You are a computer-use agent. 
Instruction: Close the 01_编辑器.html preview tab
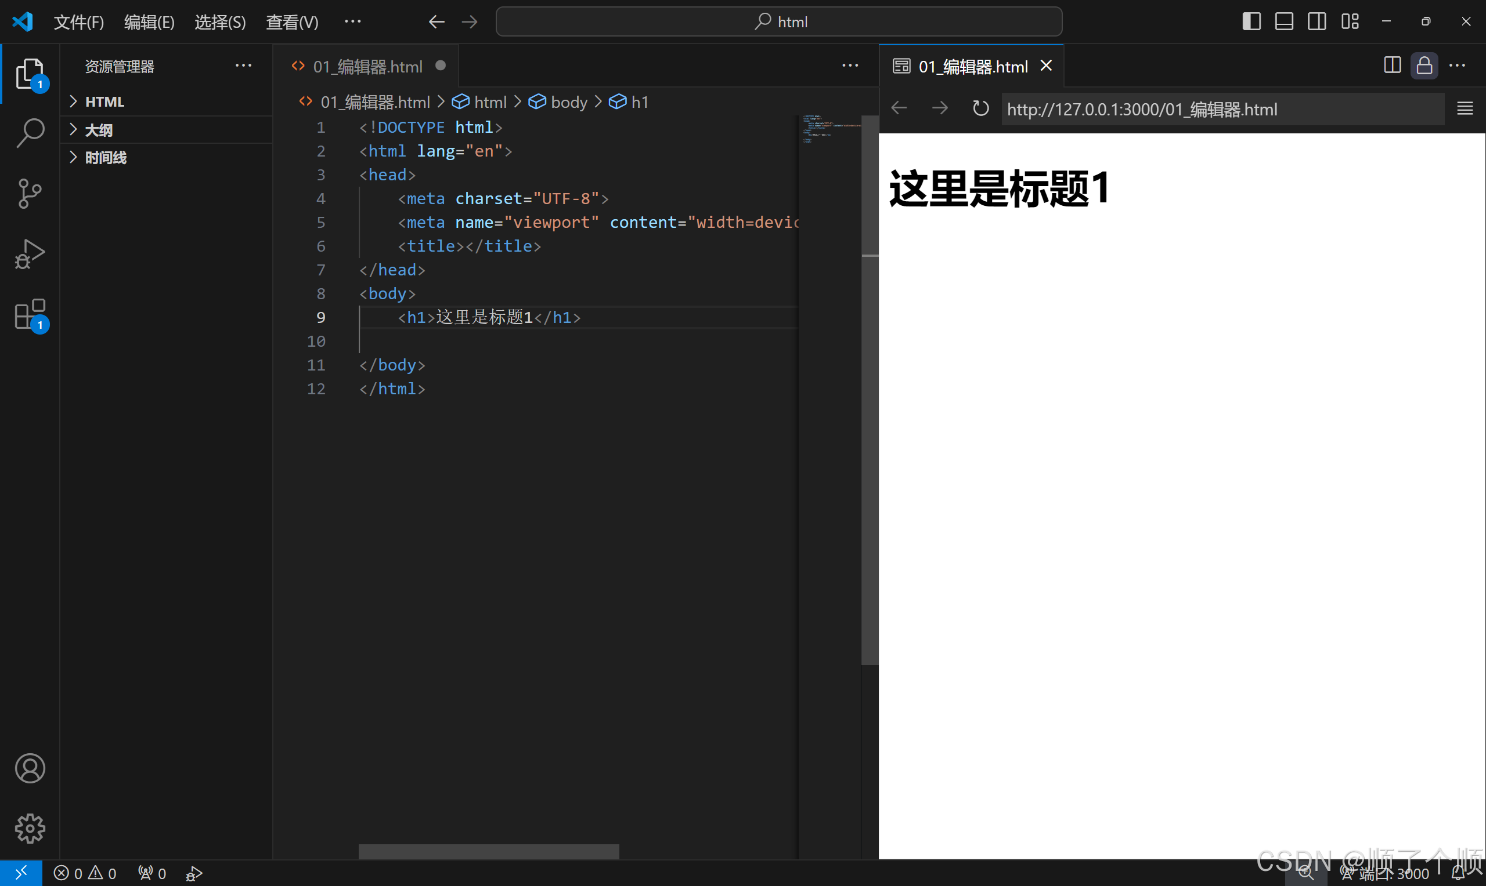(1046, 65)
